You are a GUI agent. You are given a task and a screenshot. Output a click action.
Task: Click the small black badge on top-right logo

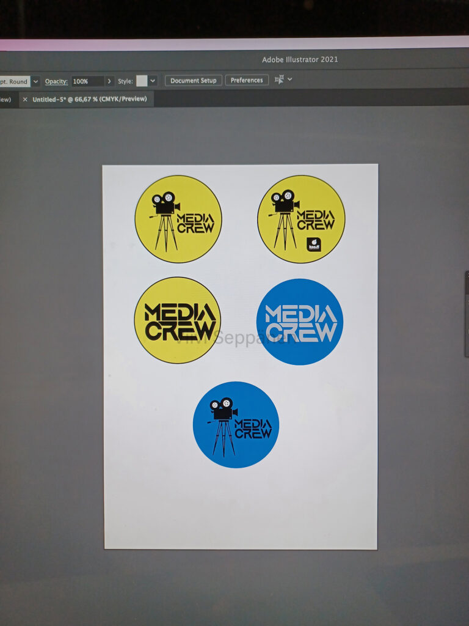pos(314,244)
